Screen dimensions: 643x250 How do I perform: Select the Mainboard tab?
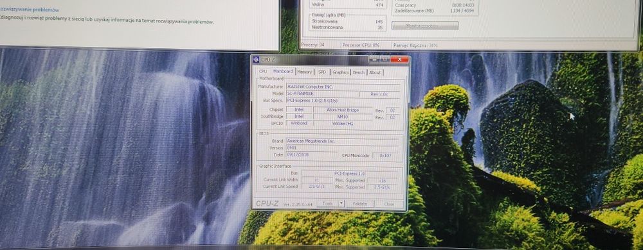[x=282, y=72]
